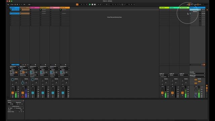
Task: Toggle track 3 blue activator button
Action: 33,93
